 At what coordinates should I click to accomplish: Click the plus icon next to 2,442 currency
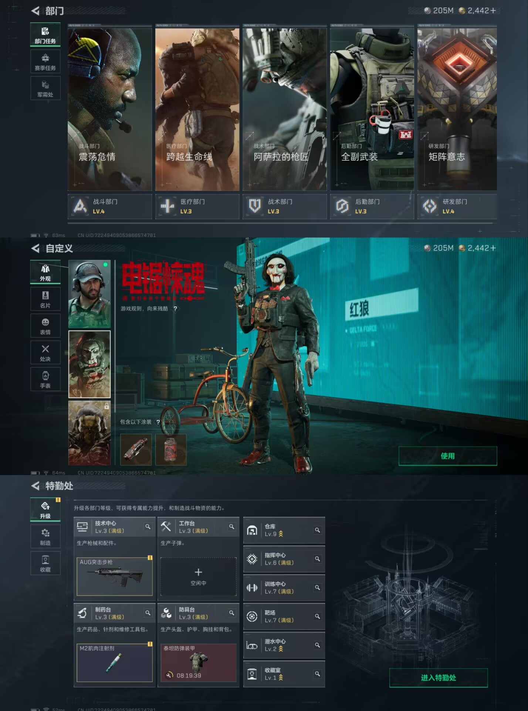click(493, 11)
